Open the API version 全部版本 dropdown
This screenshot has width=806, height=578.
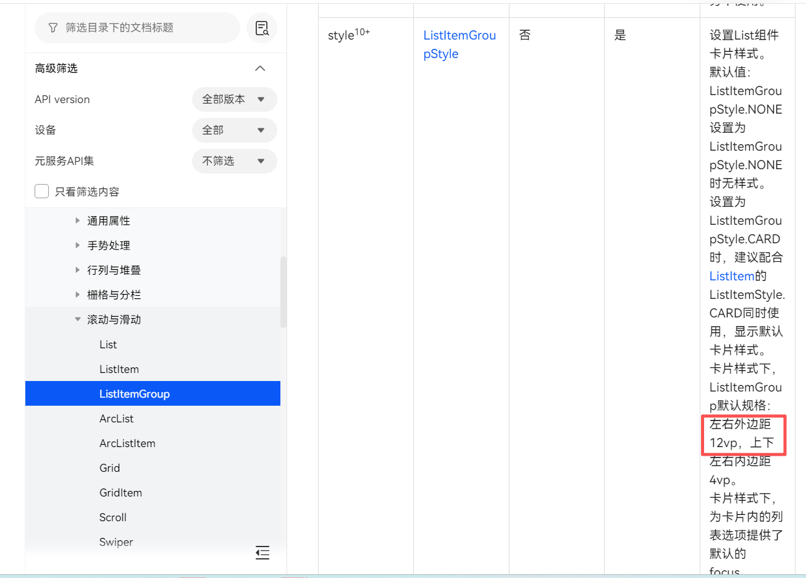point(234,99)
